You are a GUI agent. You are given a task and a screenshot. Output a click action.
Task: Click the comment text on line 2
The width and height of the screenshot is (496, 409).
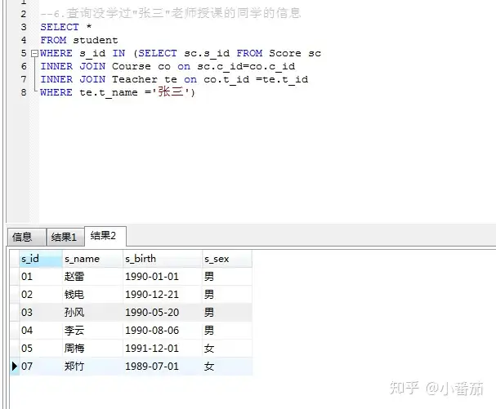click(x=171, y=13)
